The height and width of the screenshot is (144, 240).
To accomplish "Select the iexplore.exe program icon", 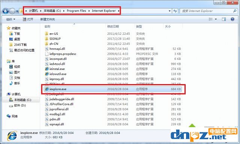I will pyautogui.click(x=46, y=89).
